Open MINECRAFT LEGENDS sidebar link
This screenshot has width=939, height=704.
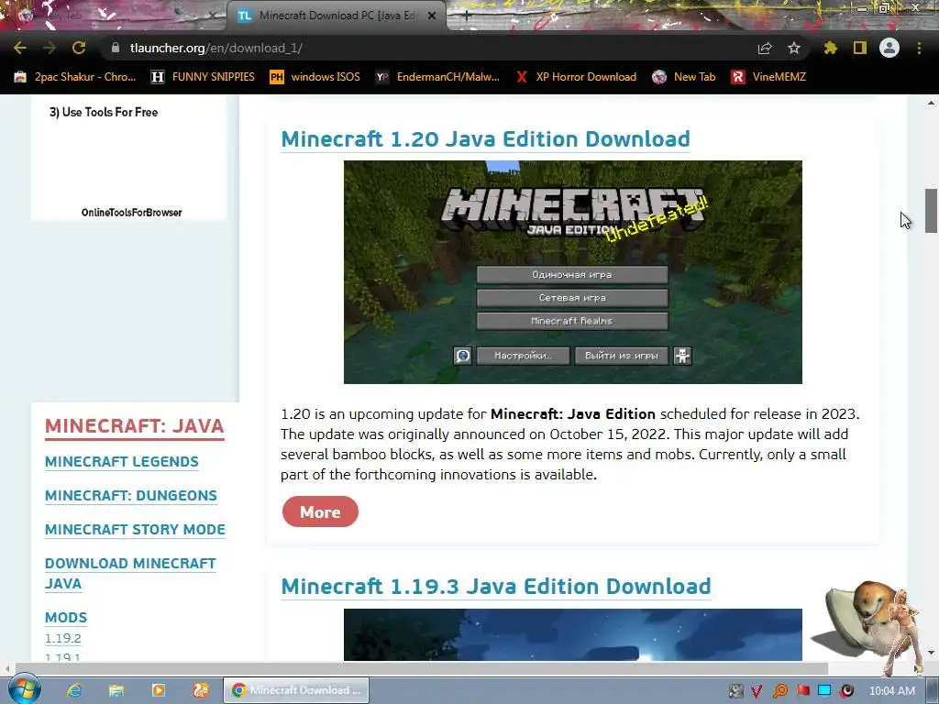(122, 462)
